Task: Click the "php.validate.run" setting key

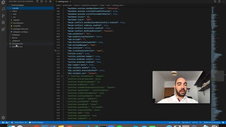Action: [x=77, y=73]
